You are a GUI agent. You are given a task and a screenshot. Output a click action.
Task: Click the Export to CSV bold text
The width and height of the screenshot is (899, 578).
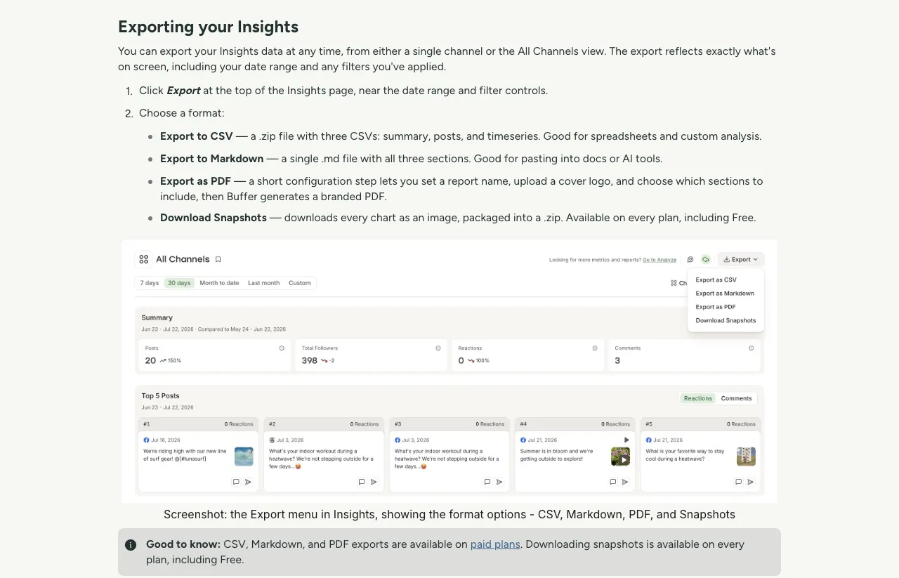coord(196,136)
